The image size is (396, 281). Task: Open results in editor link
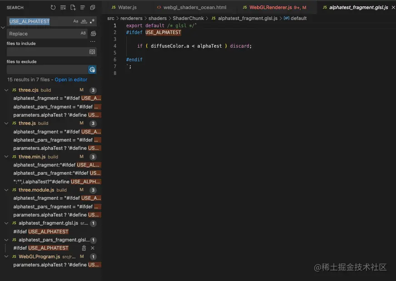[x=71, y=79]
